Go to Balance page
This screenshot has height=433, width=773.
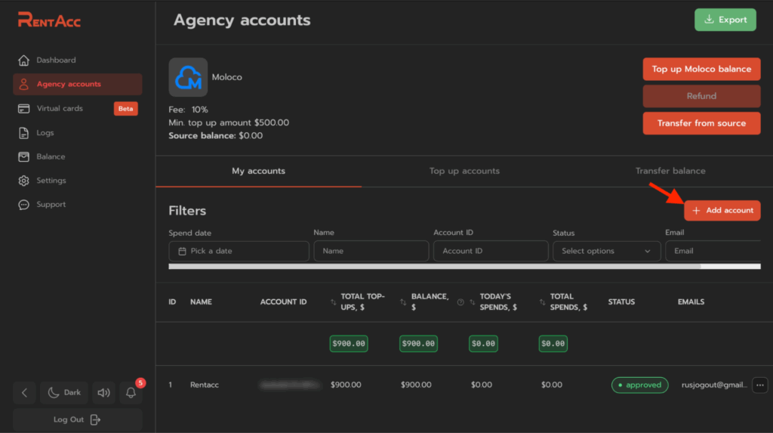(51, 156)
